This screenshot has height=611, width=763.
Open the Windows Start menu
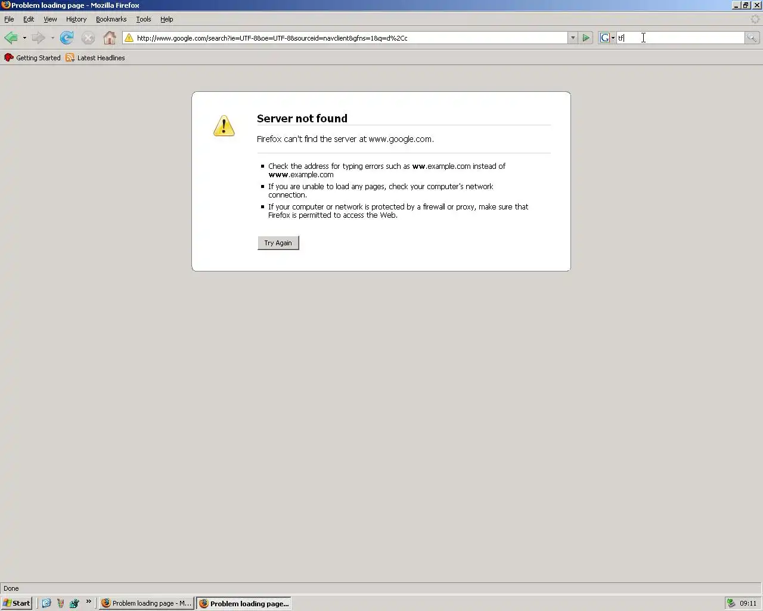[17, 603]
